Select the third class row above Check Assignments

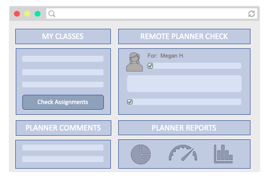pos(63,85)
